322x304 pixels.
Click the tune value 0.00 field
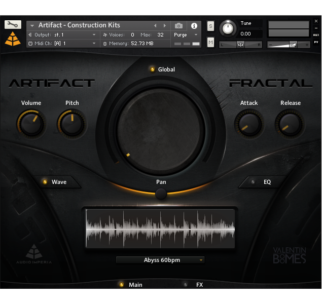251,33
